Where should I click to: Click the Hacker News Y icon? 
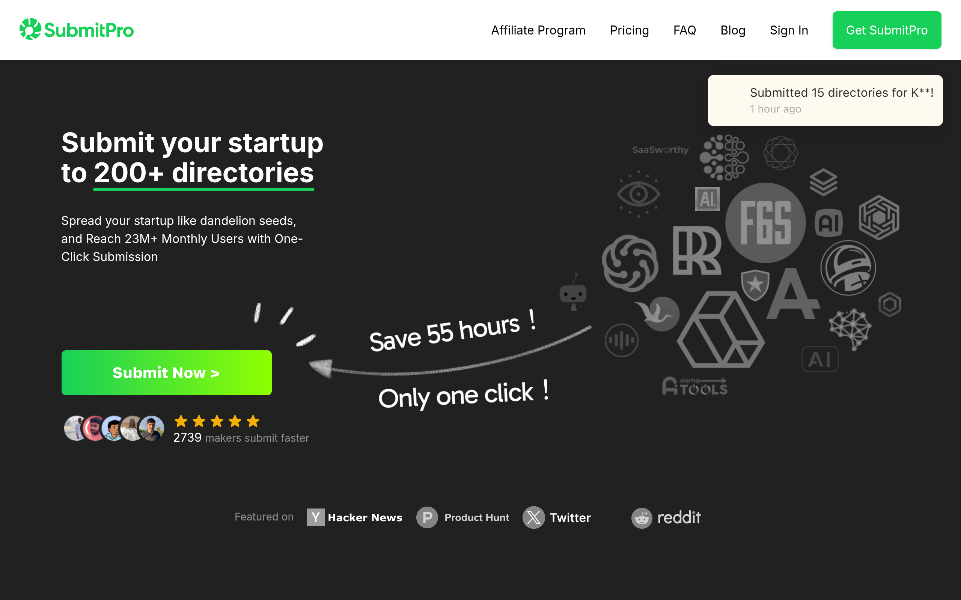(x=316, y=517)
